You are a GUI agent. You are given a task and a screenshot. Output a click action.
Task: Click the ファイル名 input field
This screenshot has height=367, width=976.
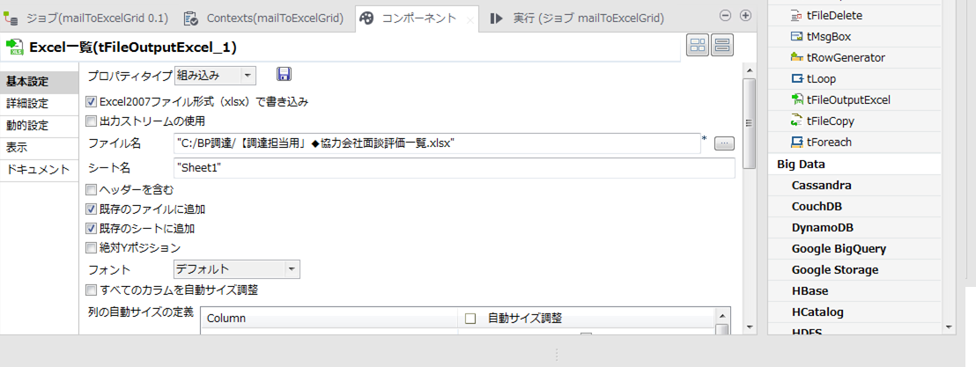click(x=438, y=143)
